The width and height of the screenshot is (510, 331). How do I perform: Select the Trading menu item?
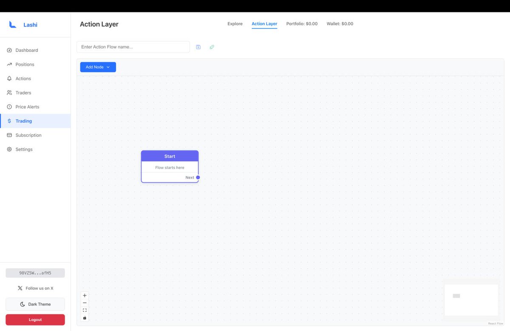coord(35,121)
